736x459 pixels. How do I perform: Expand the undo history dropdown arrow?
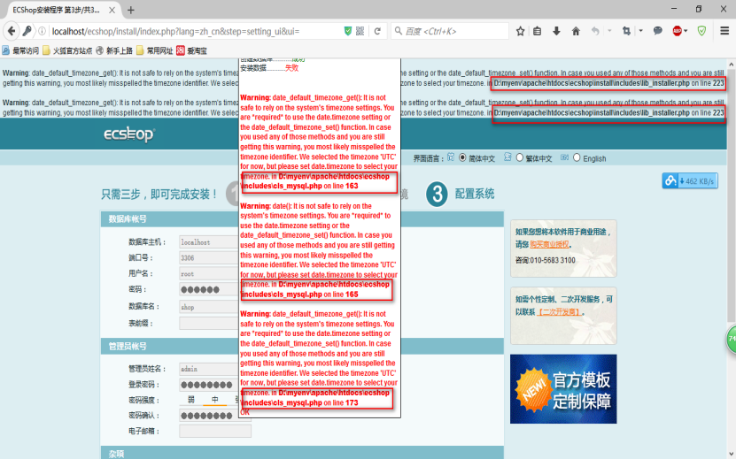pos(609,31)
